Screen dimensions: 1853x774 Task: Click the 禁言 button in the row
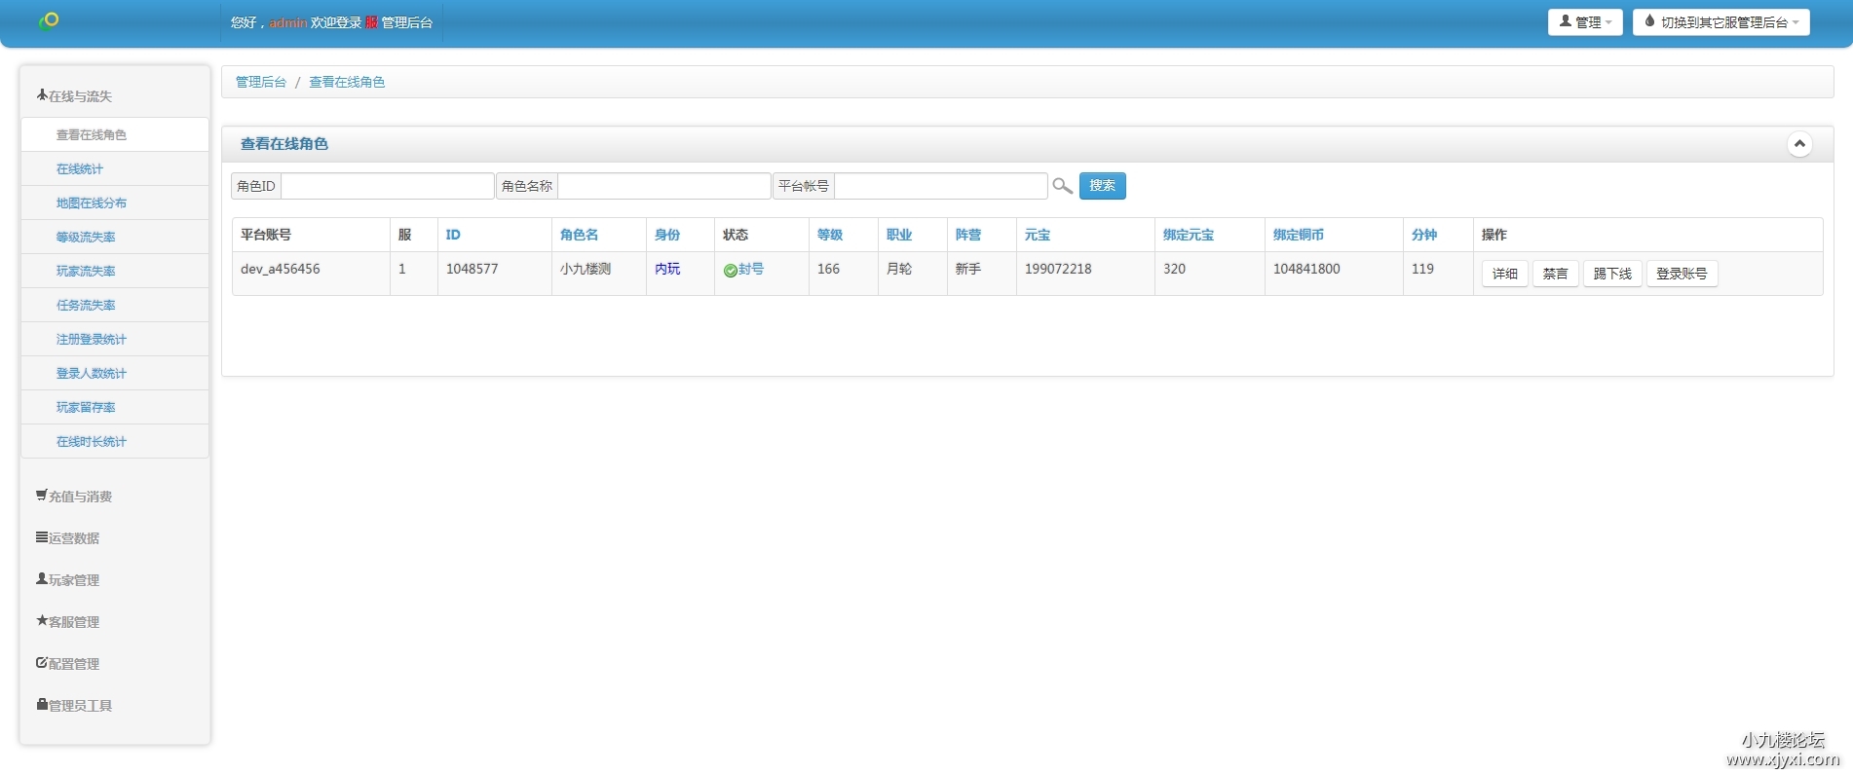[1555, 275]
